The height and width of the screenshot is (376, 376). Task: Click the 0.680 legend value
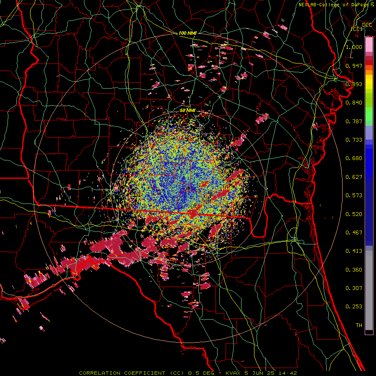tap(354, 158)
